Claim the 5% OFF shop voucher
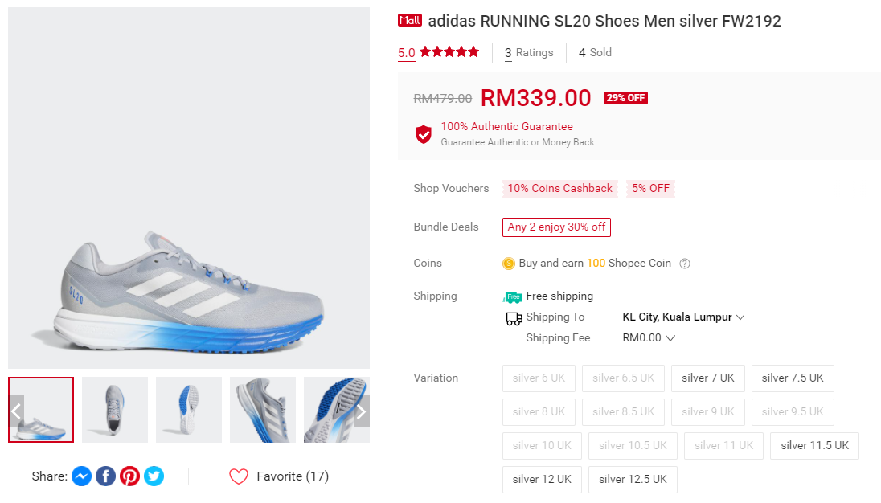Viewport: 881px width, 503px height. (x=650, y=189)
